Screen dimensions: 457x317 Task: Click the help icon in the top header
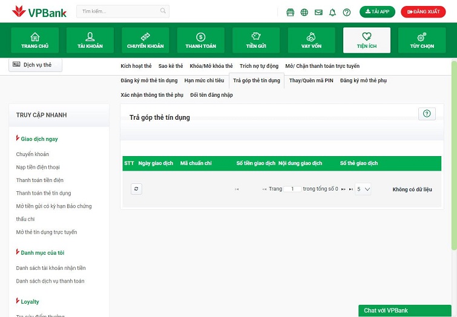pos(347,12)
